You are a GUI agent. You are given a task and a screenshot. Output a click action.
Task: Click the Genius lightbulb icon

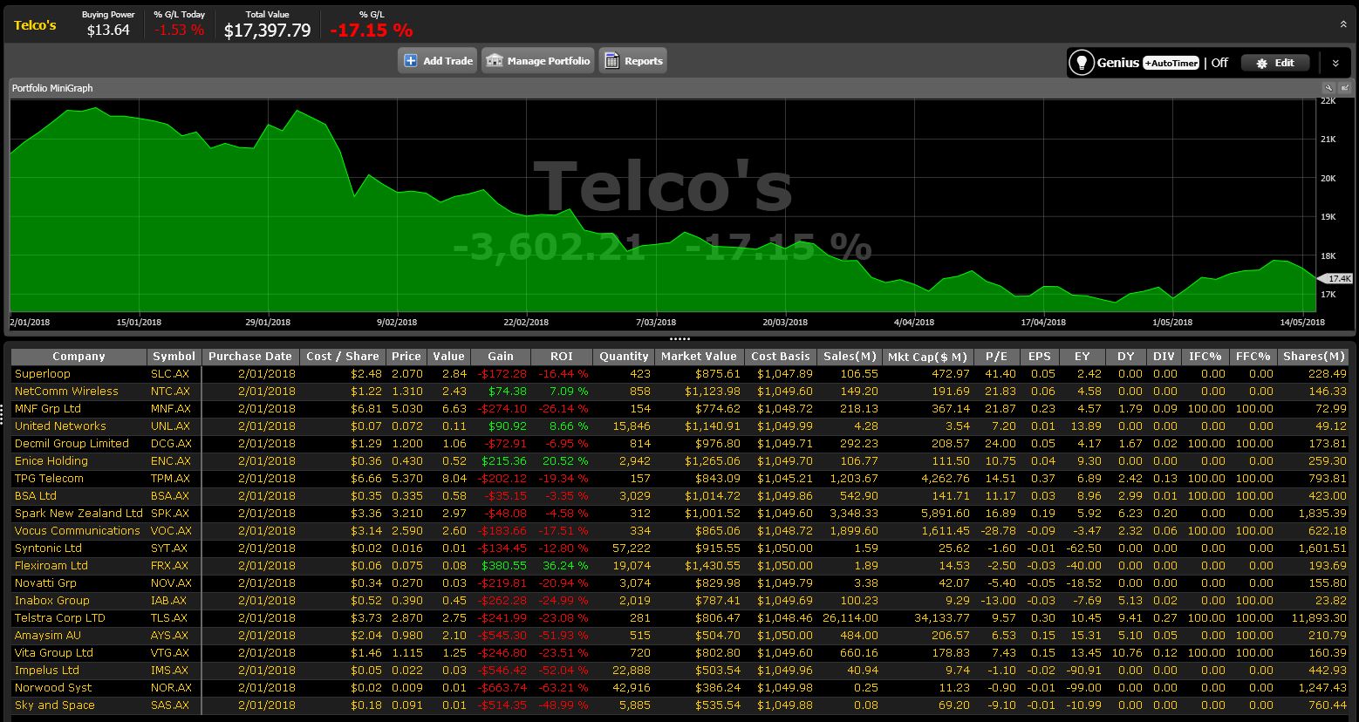point(1082,63)
